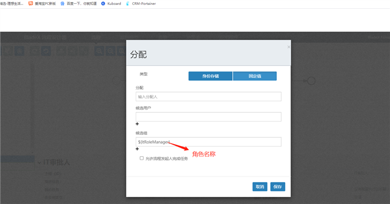Viewport: 390px width, 204px height.
Task: Close the 分配 dialog with the X
Action: pos(288,47)
